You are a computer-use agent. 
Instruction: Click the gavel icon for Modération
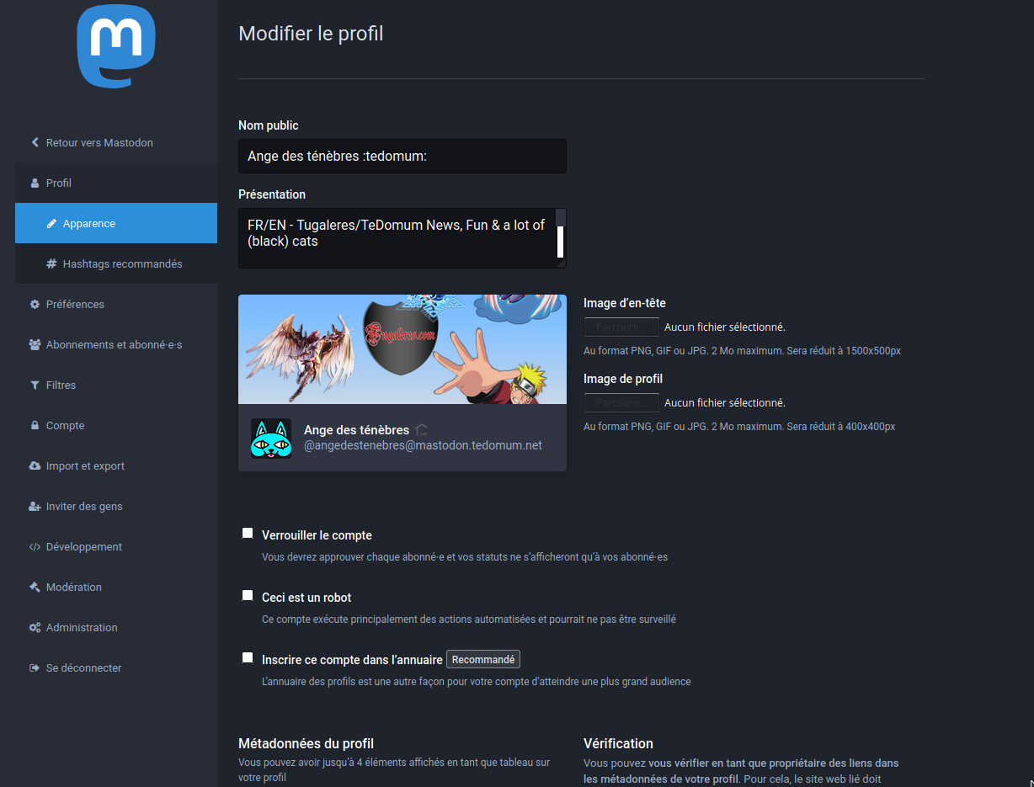coord(35,588)
